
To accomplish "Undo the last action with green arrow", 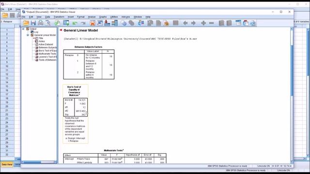I will click(x=75, y=23).
